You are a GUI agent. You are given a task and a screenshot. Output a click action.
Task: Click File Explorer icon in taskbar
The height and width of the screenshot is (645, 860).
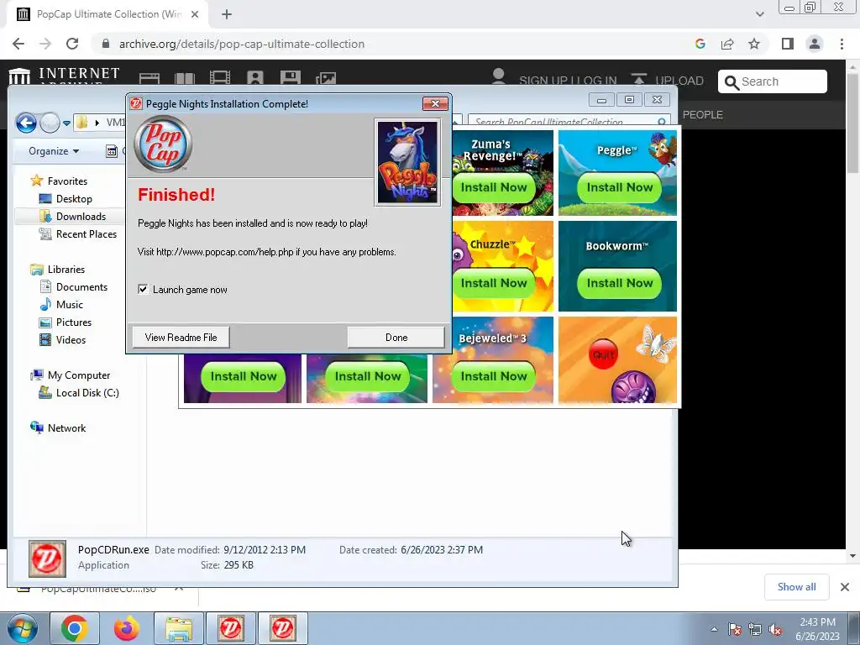[179, 628]
